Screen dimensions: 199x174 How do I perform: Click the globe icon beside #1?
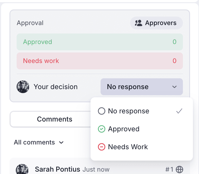[179, 170]
